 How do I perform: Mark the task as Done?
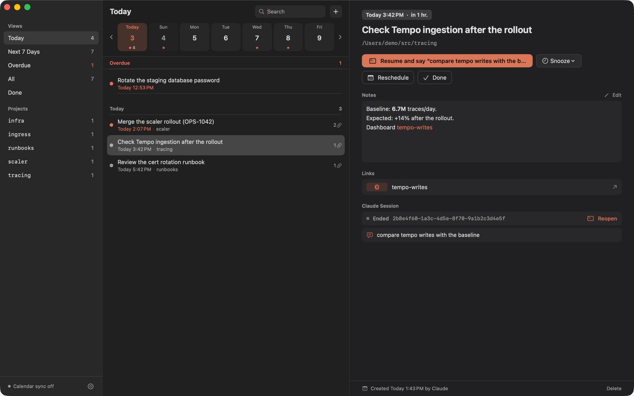pyautogui.click(x=435, y=77)
